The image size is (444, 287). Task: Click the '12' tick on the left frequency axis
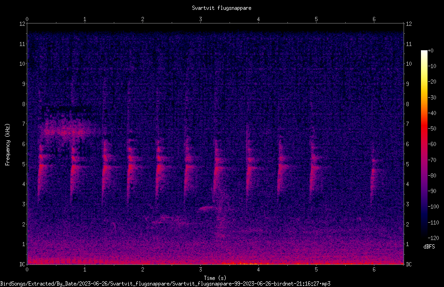pyautogui.click(x=23, y=24)
